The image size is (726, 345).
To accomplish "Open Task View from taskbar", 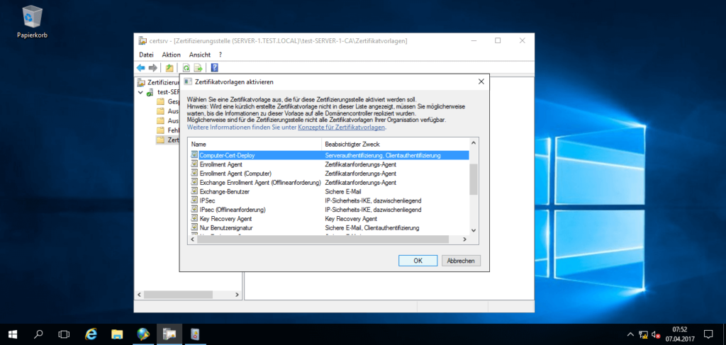I will pos(65,334).
